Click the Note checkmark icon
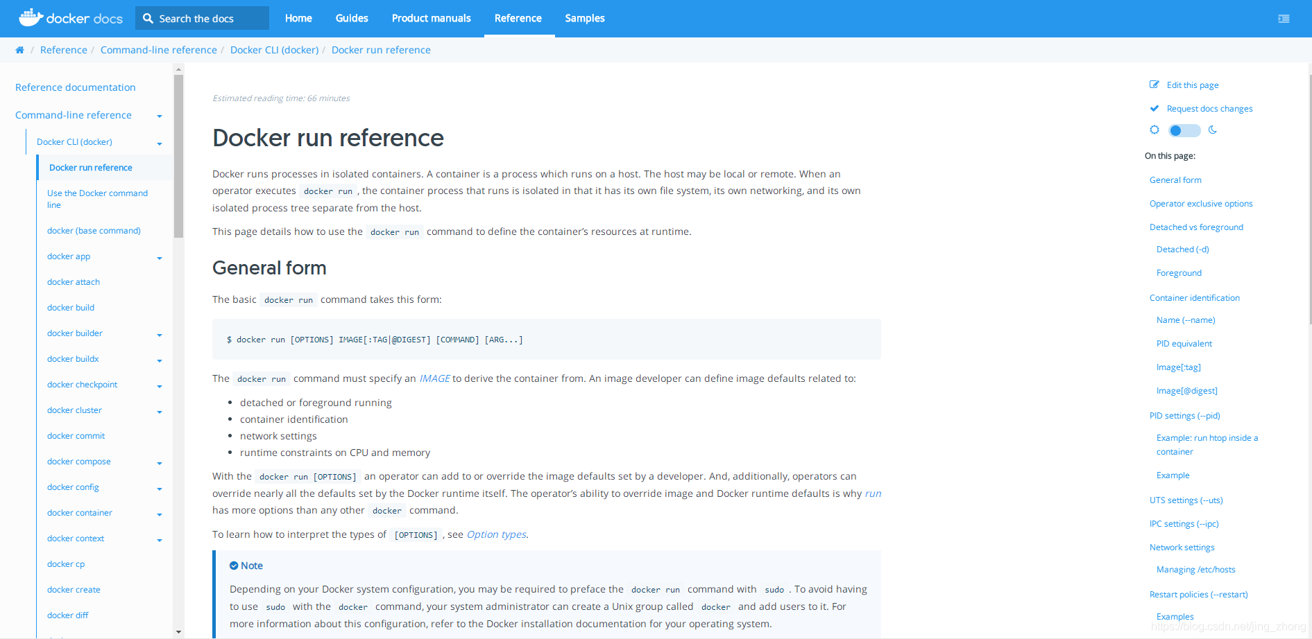 pos(234,566)
